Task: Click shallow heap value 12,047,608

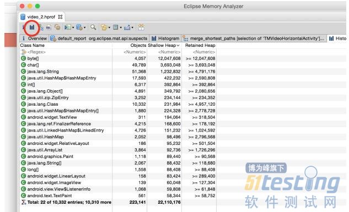Action: tap(169, 58)
